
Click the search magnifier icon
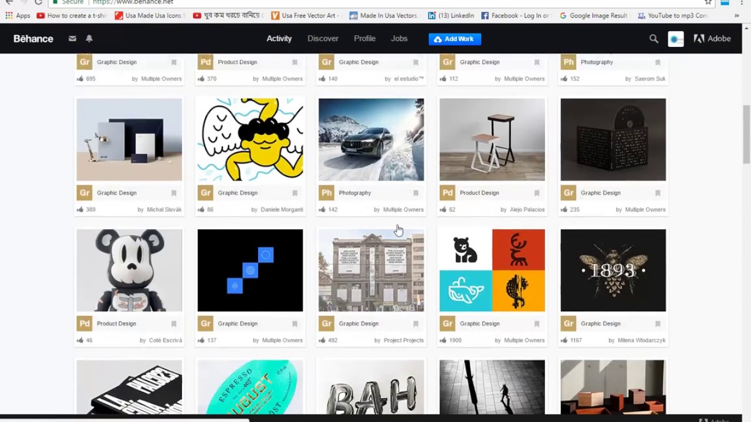tap(654, 39)
